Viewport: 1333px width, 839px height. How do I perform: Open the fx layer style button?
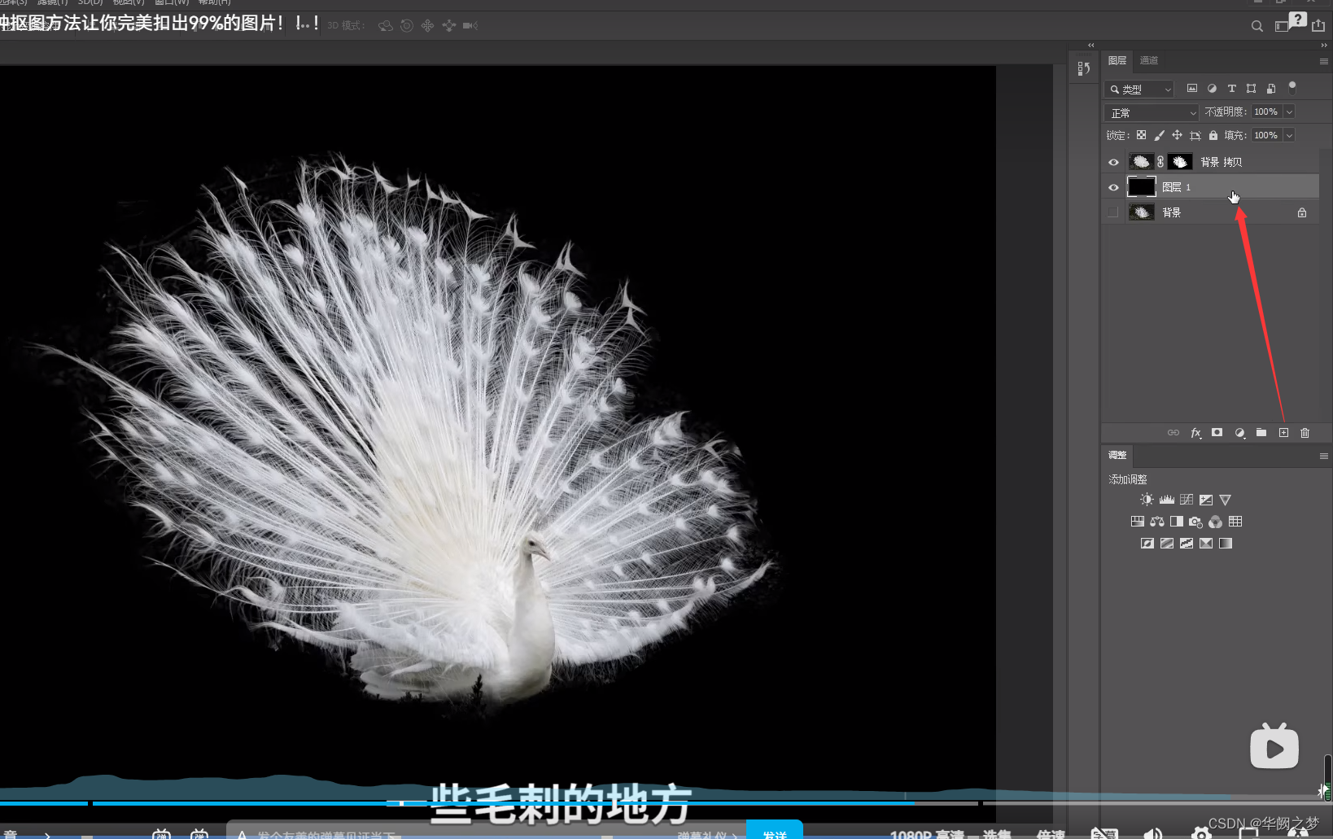[1195, 432]
